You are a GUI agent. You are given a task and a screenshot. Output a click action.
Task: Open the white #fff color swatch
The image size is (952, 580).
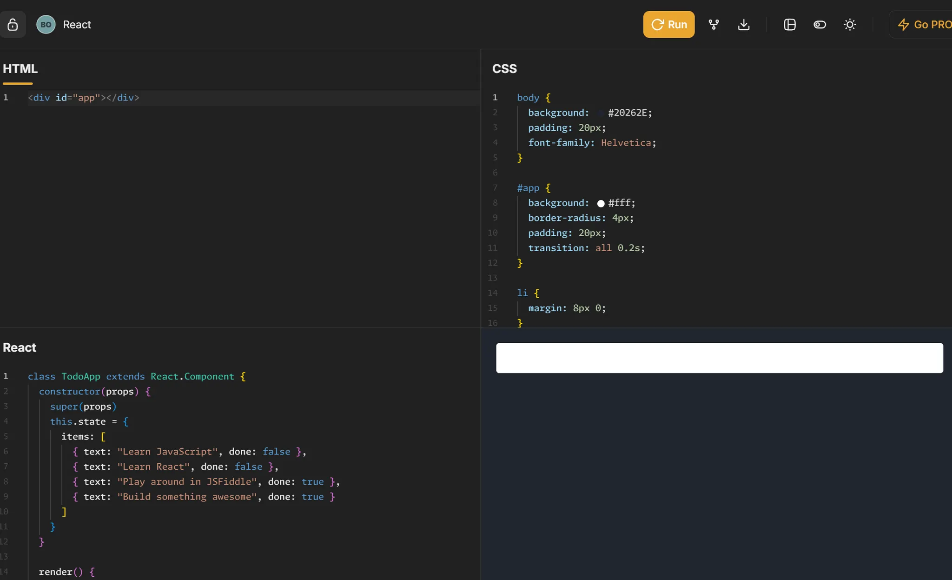point(601,203)
